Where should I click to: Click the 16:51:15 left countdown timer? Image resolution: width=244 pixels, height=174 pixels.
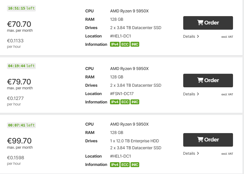[x=21, y=8]
